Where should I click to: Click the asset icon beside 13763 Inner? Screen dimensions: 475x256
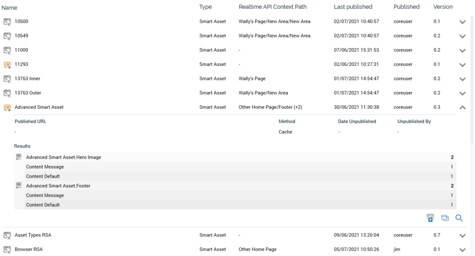tap(7, 79)
